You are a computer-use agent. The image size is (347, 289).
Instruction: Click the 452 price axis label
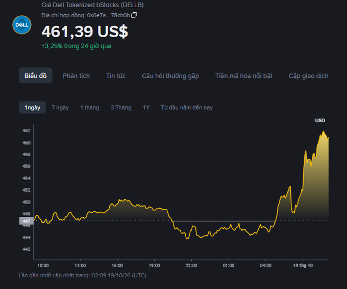tap(27, 190)
